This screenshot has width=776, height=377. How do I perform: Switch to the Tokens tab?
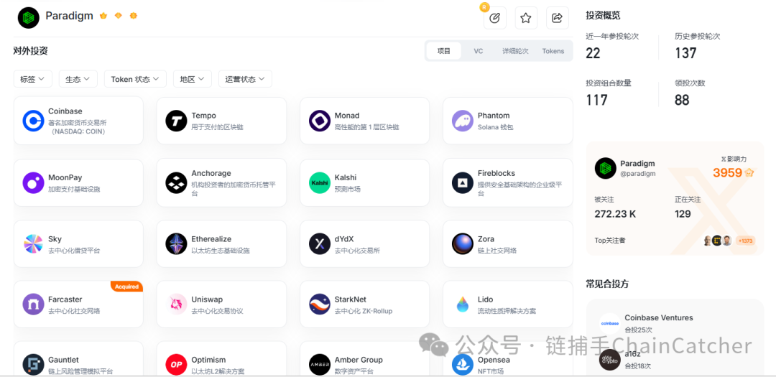(x=553, y=51)
